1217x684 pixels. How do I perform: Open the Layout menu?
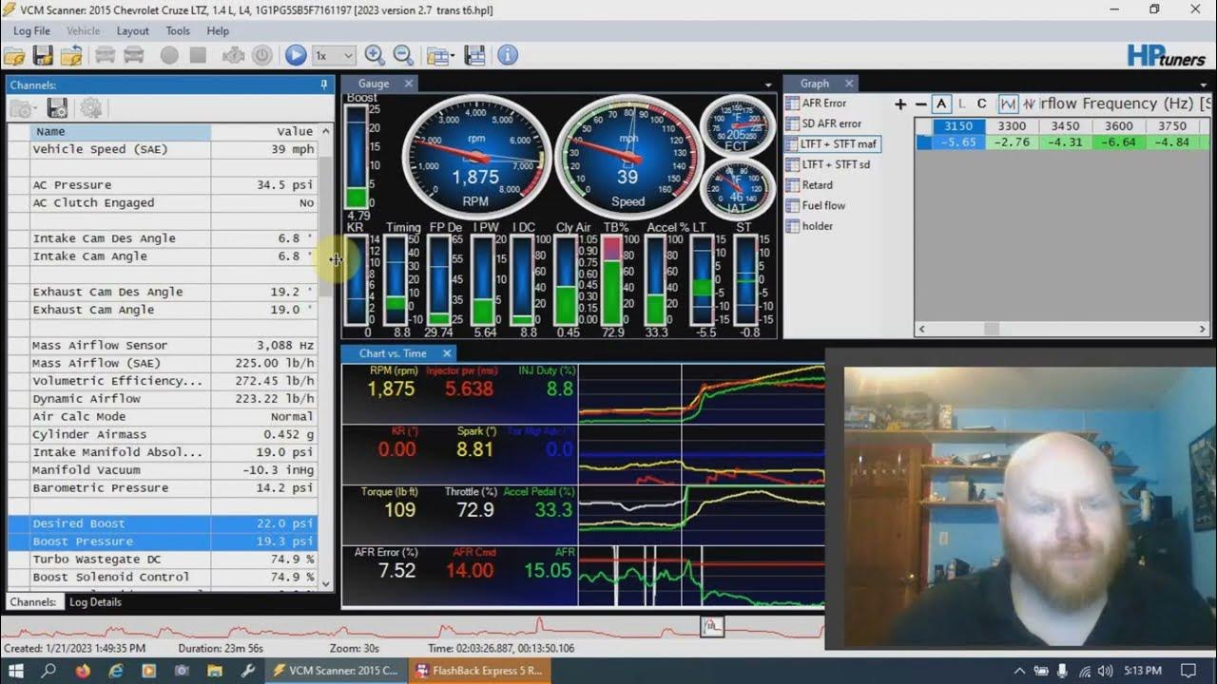point(133,30)
